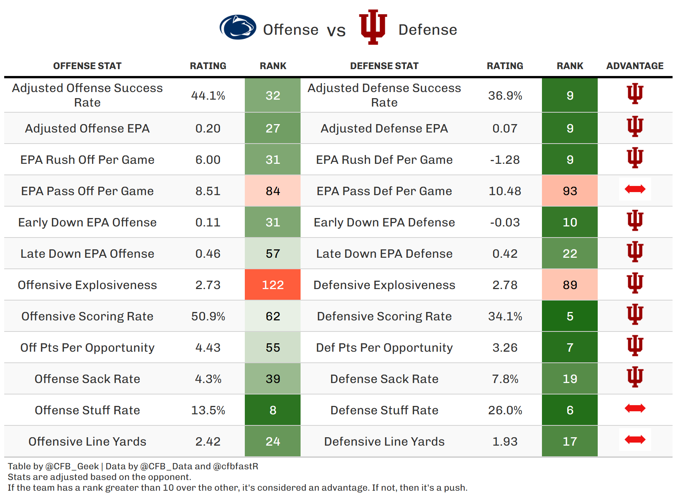Click the "Table by @CFB_Geek" credit line
Screen dimensions: 676x501
pos(53,466)
